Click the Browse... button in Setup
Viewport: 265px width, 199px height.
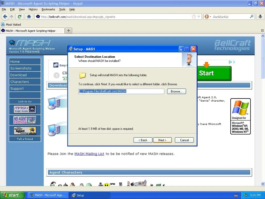176,91
